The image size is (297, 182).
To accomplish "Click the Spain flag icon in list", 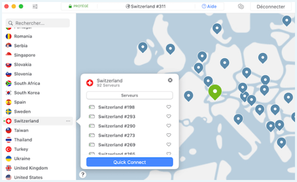I will tap(8, 102).
